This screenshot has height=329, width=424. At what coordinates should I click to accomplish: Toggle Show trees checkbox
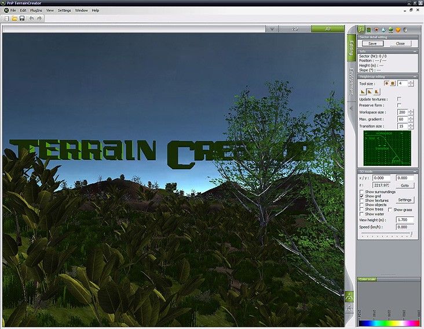coord(361,209)
